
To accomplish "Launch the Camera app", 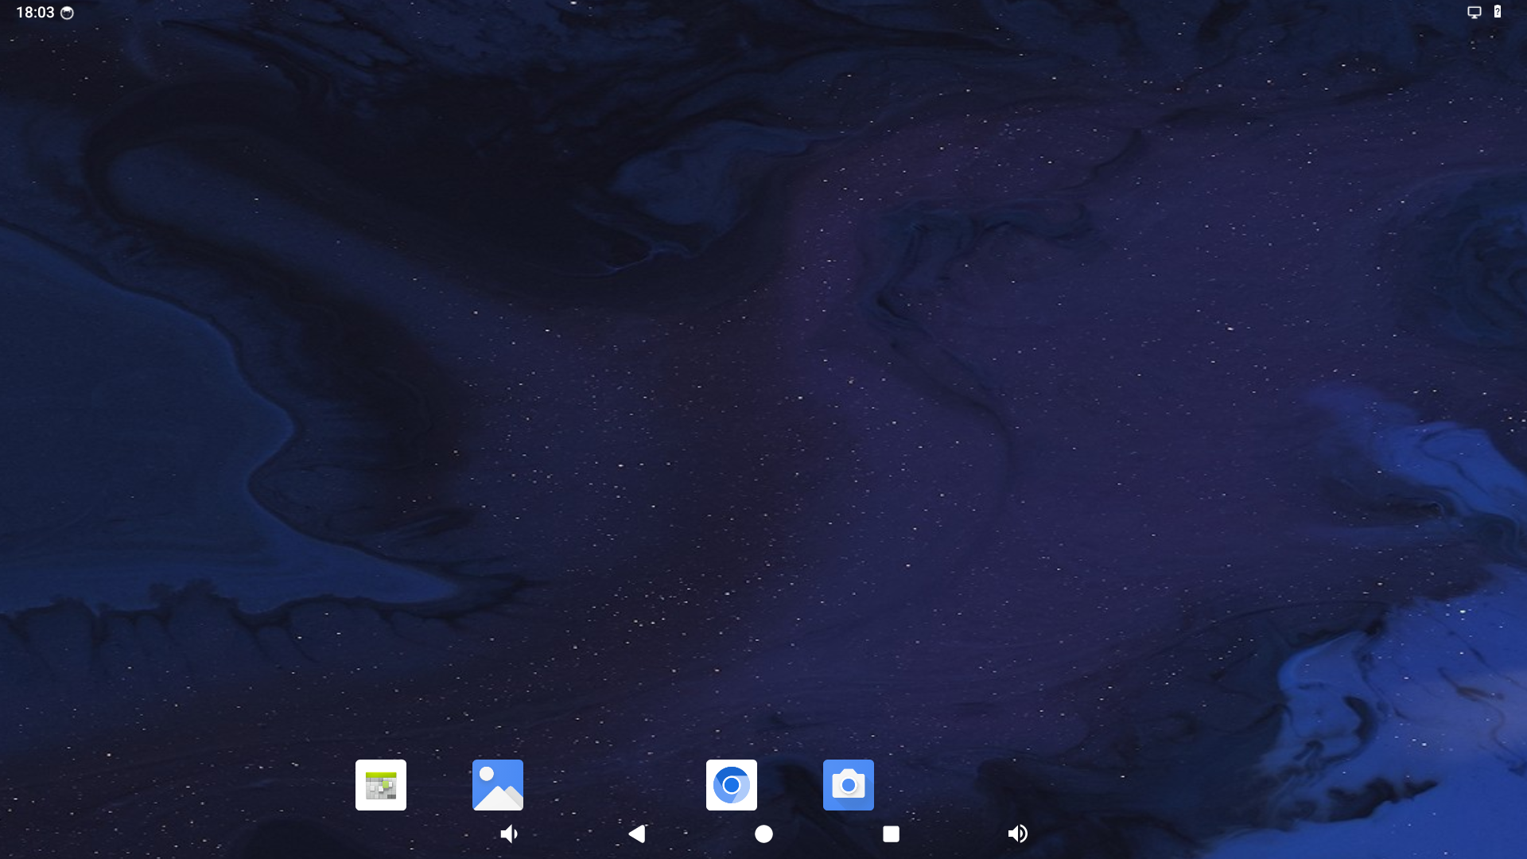I will pyautogui.click(x=848, y=784).
